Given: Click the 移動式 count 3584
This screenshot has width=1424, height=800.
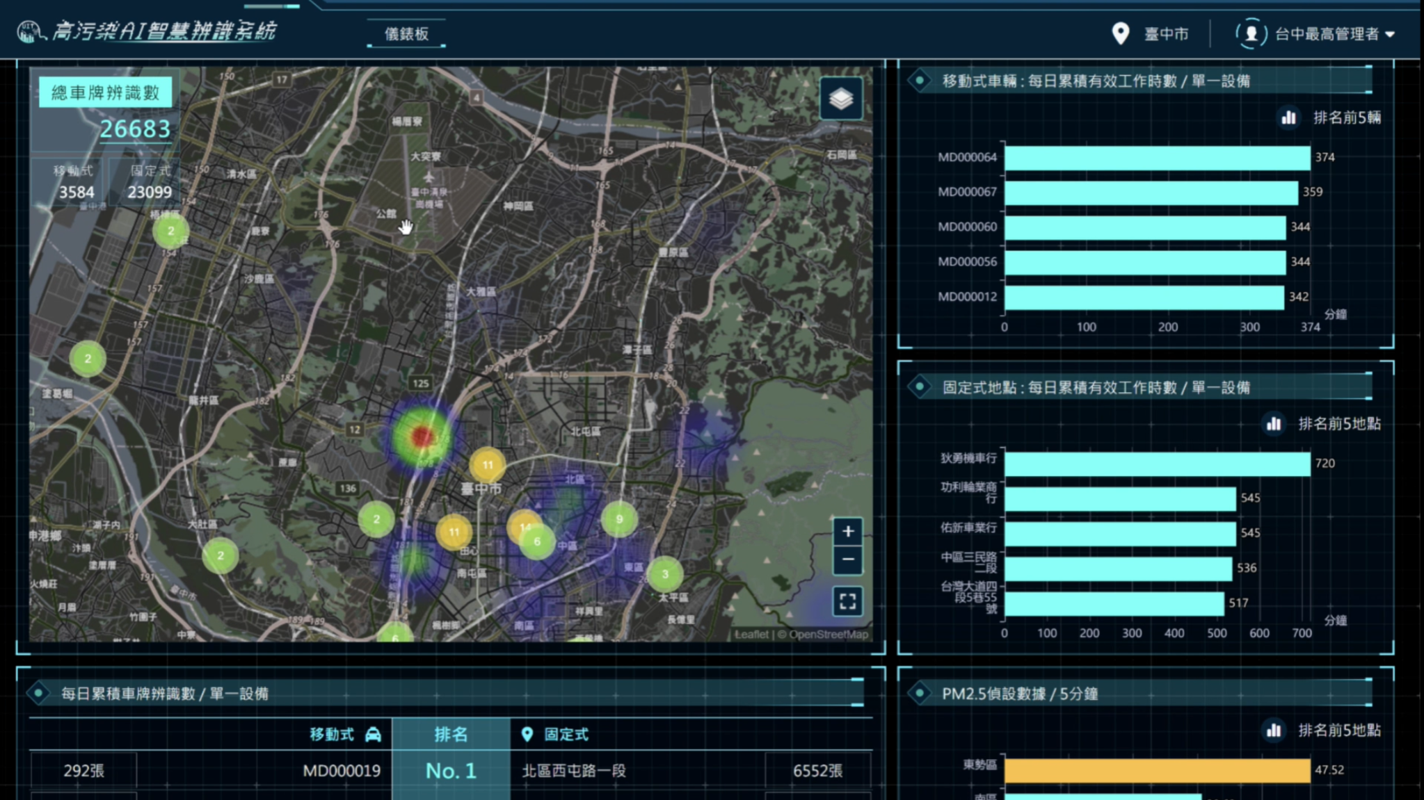Looking at the screenshot, I should click(x=76, y=193).
